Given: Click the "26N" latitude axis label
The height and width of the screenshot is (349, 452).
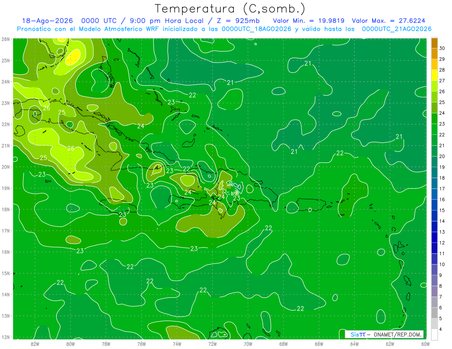Looking at the screenshot, I should pyautogui.click(x=6, y=39).
